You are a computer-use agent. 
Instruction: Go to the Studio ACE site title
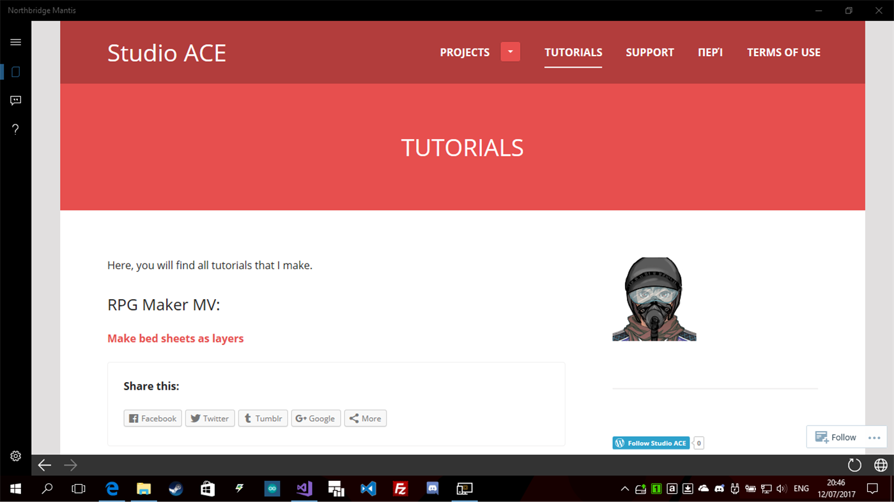tap(167, 53)
